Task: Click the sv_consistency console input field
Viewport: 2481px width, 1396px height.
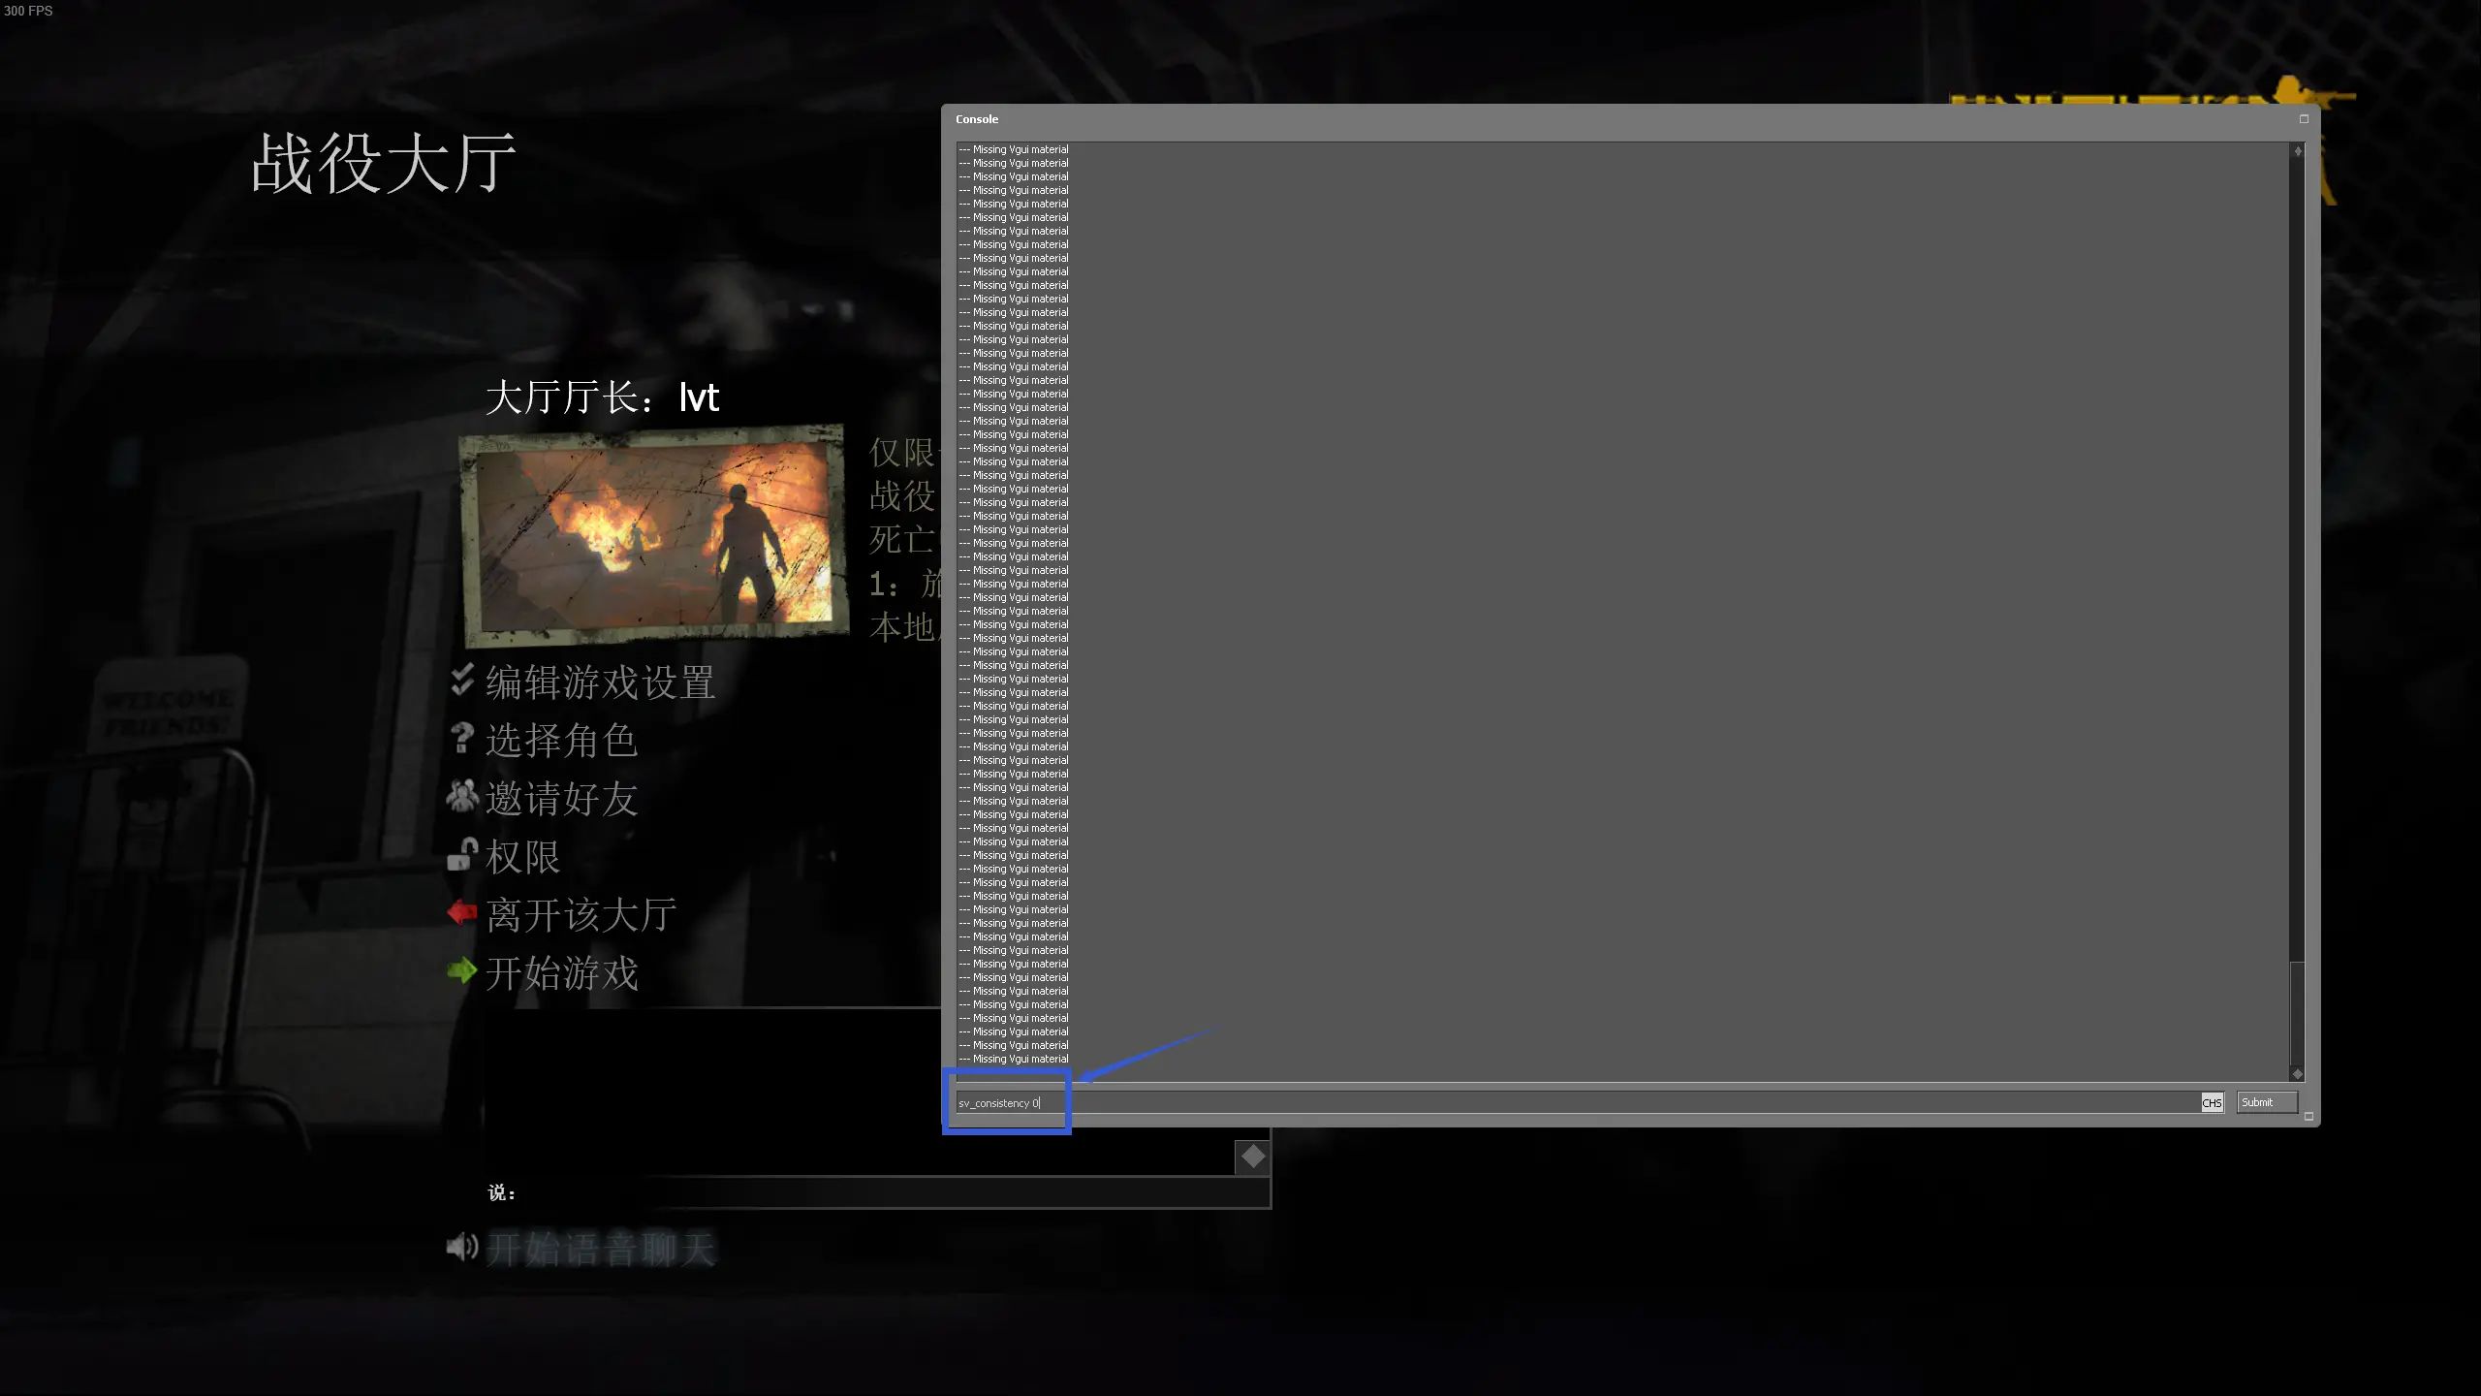Action: (1005, 1103)
